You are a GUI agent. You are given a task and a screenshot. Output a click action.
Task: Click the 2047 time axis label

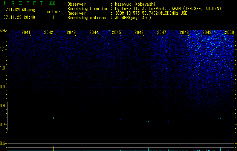pyautogui.click(x=162, y=32)
